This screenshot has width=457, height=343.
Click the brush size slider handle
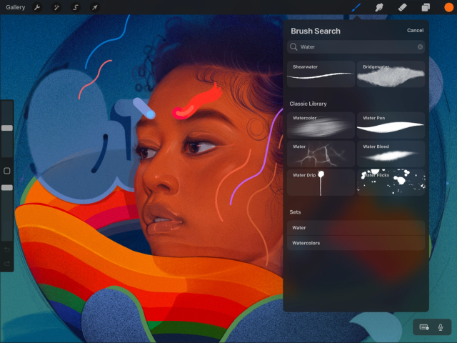(7, 128)
